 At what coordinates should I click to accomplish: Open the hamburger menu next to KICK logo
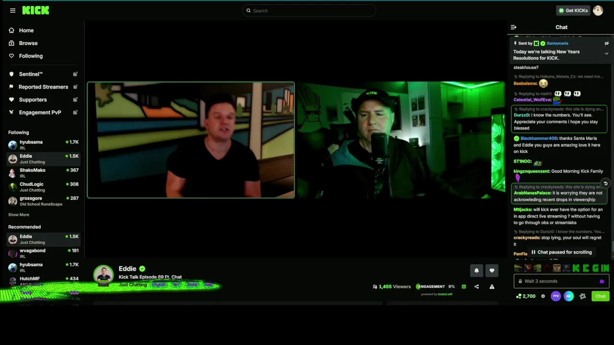(12, 11)
